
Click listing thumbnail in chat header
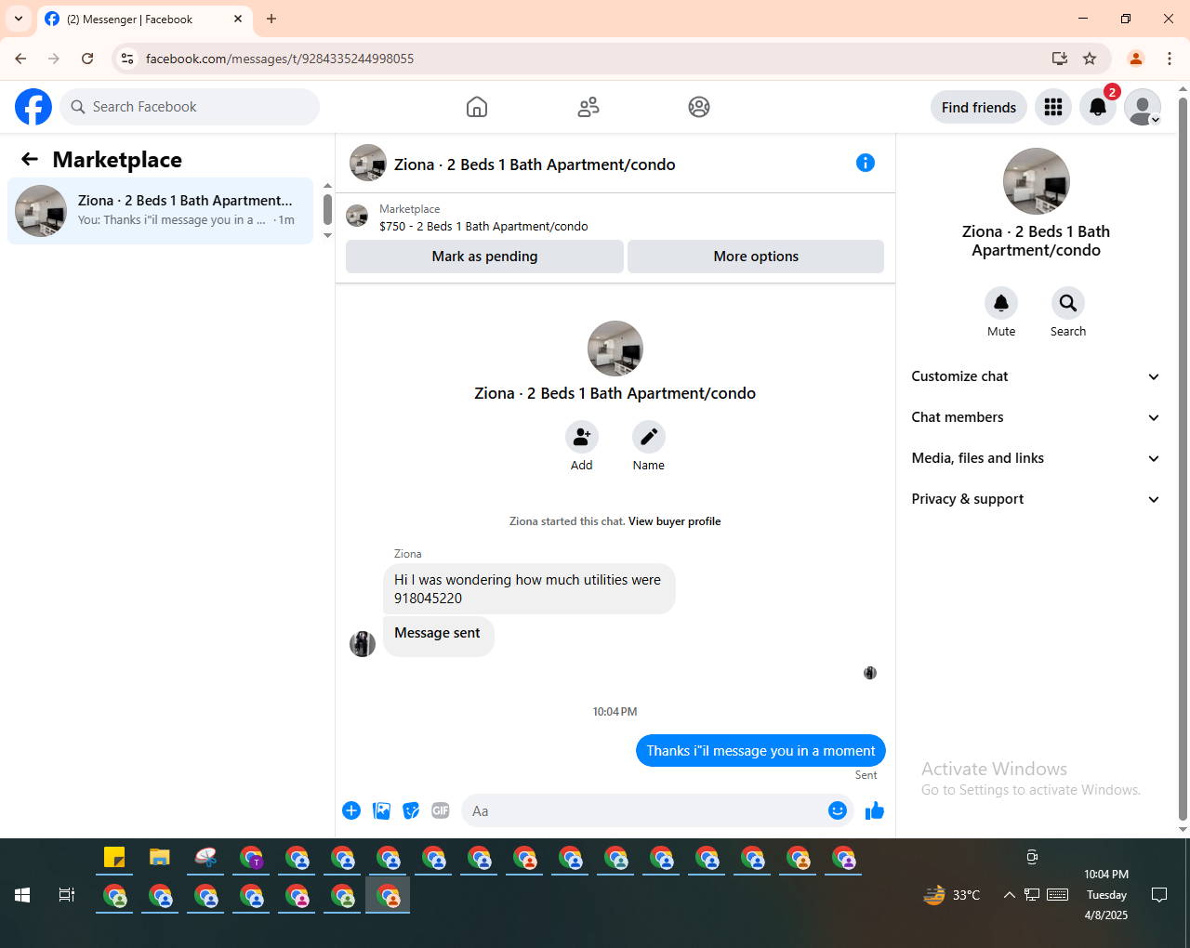coord(368,163)
